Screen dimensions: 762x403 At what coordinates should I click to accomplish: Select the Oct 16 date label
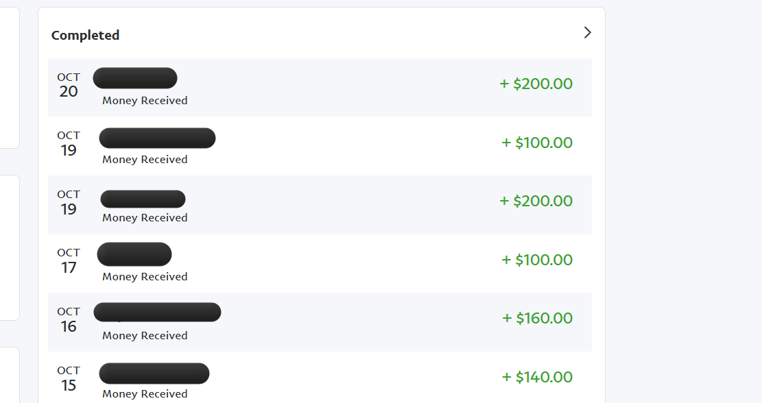tap(69, 320)
